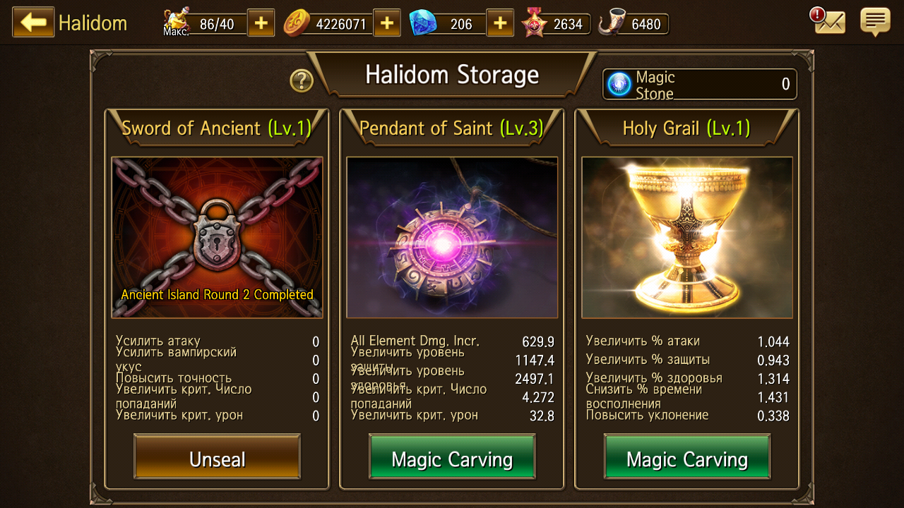This screenshot has width=904, height=508.
Task: Tap the gold coin currency icon
Action: tap(297, 23)
